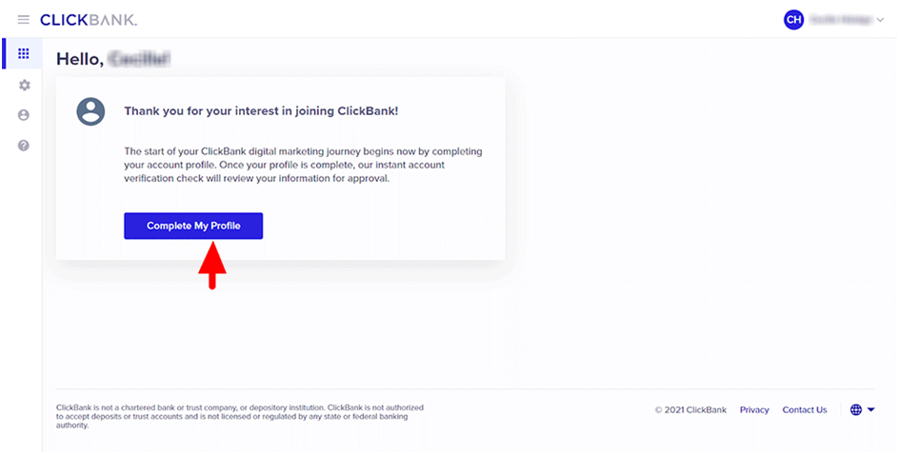This screenshot has height=454, width=899.
Task: Open the hamburger navigation menu
Action: [23, 20]
